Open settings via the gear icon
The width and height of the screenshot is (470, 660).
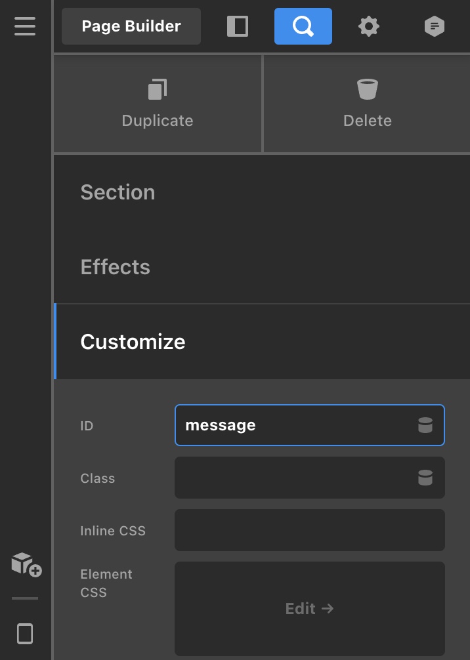(x=369, y=26)
